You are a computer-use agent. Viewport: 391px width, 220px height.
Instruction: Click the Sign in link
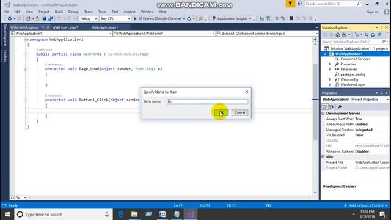(x=372, y=12)
